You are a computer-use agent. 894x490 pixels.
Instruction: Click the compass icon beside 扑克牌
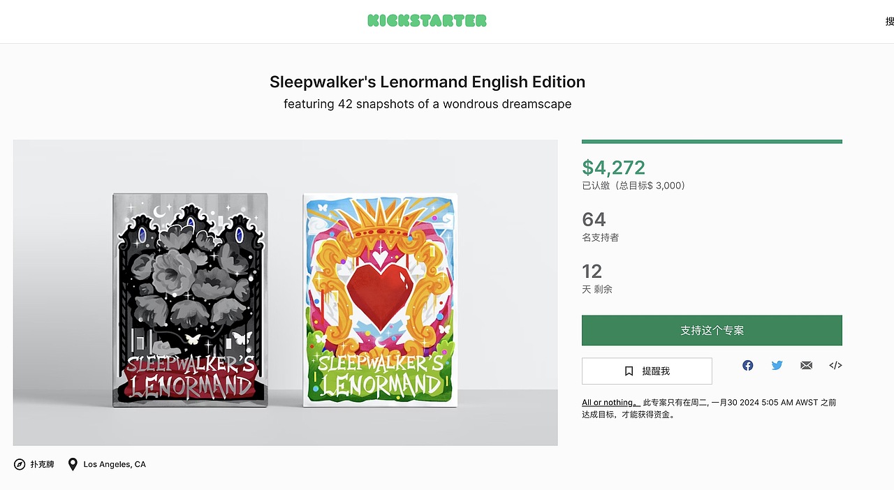pos(20,464)
